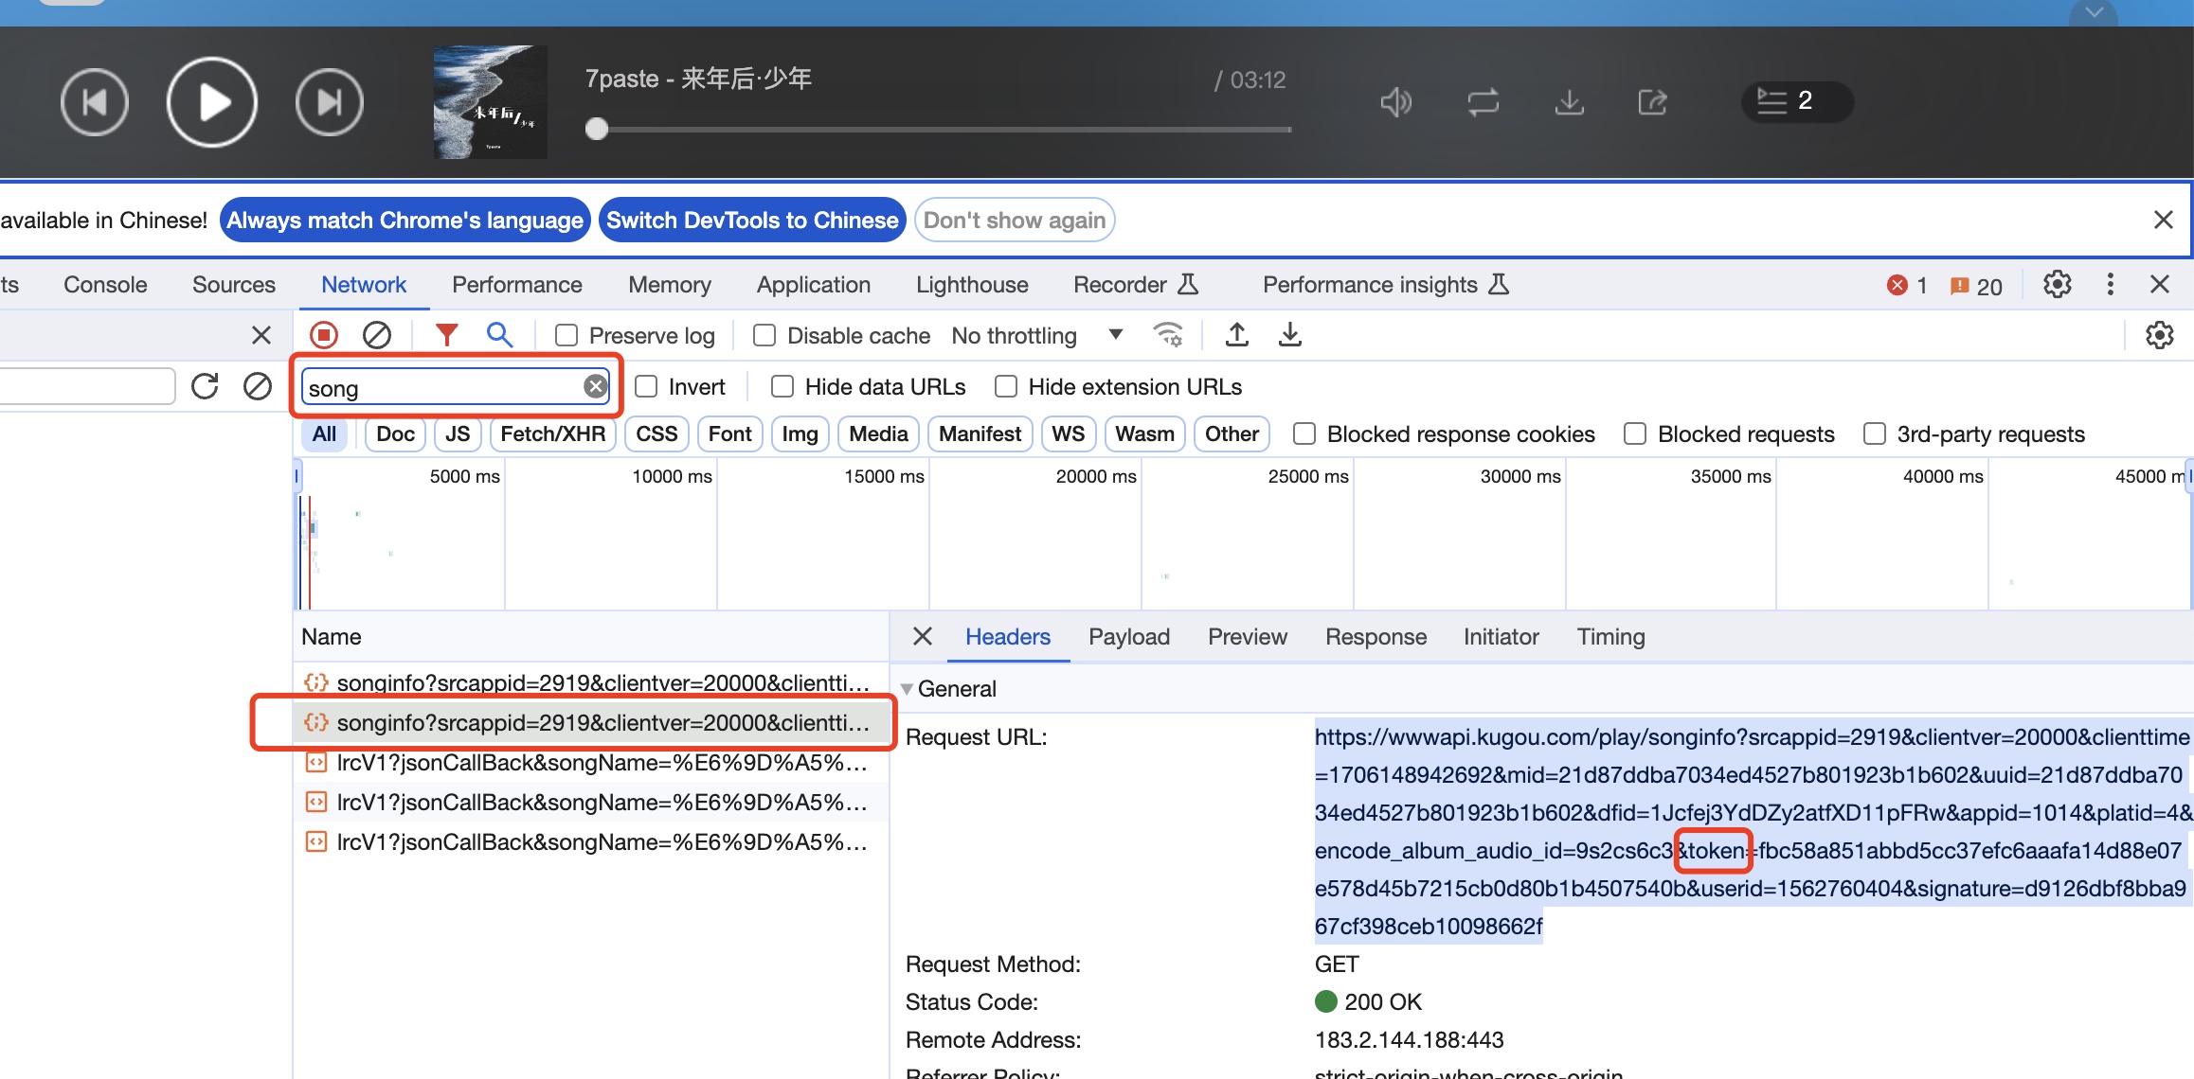Filter requests by Fetch/XHR type

pyautogui.click(x=552, y=434)
